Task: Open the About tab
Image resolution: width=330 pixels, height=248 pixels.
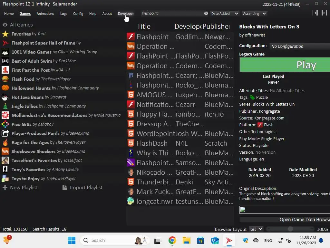Action: pos(107,14)
